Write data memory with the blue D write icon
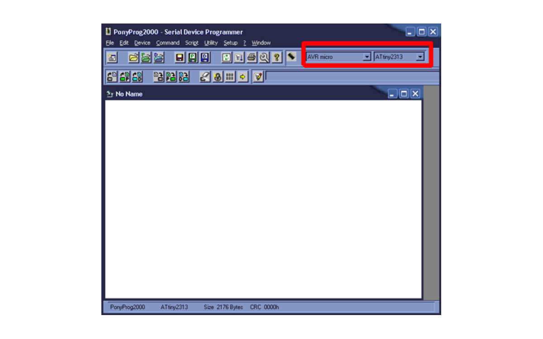 point(184,77)
